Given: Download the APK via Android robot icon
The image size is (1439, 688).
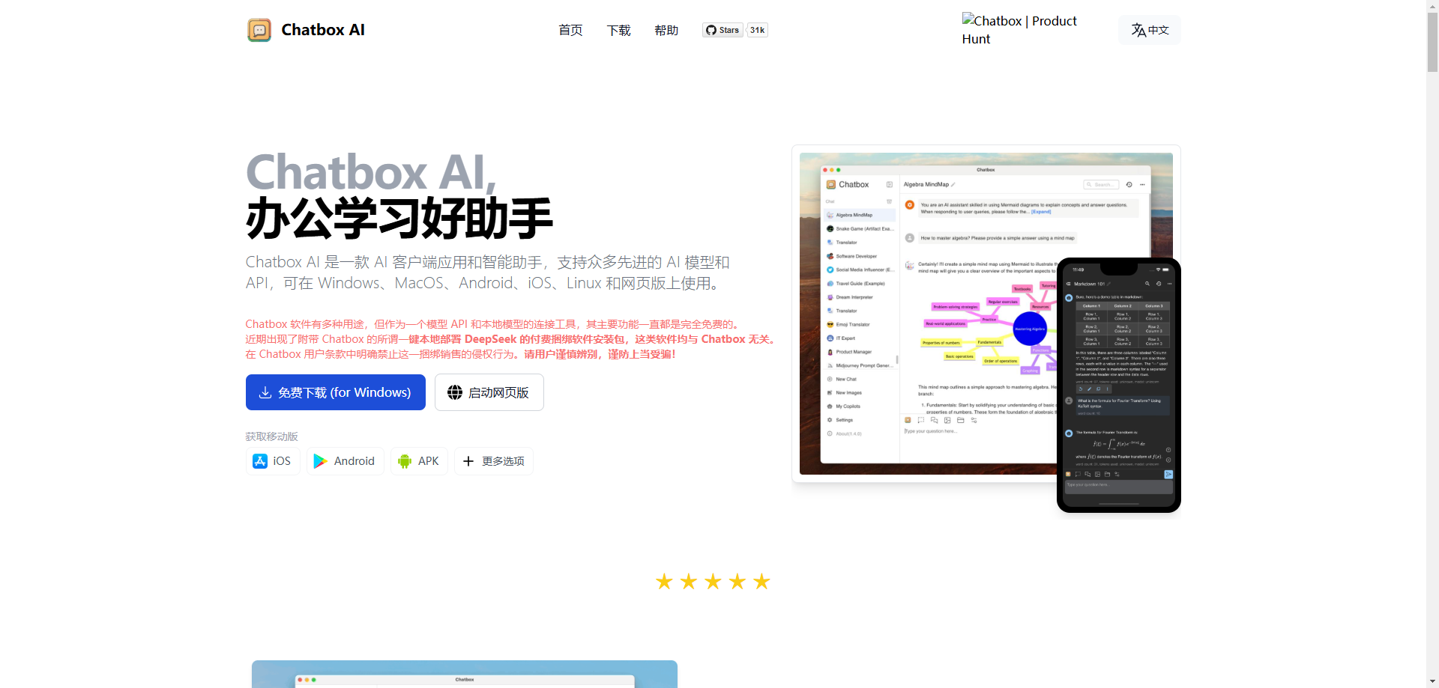Looking at the screenshot, I should [x=419, y=461].
